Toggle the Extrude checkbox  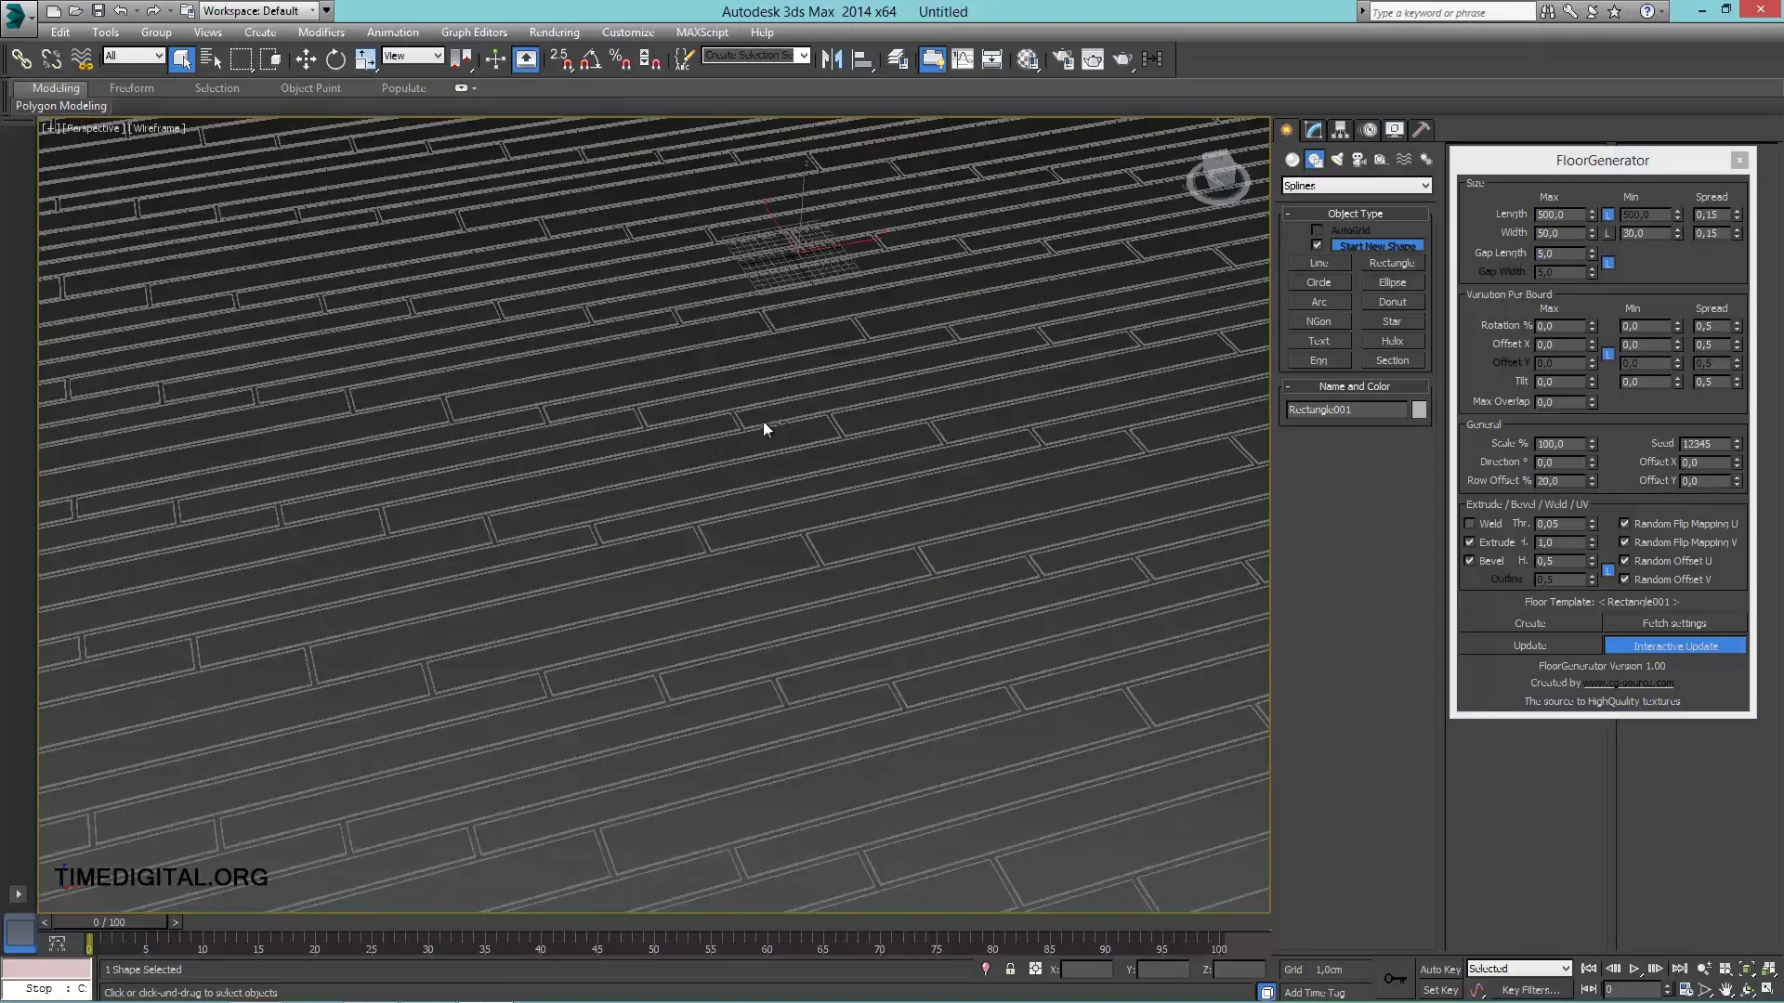[x=1469, y=542]
